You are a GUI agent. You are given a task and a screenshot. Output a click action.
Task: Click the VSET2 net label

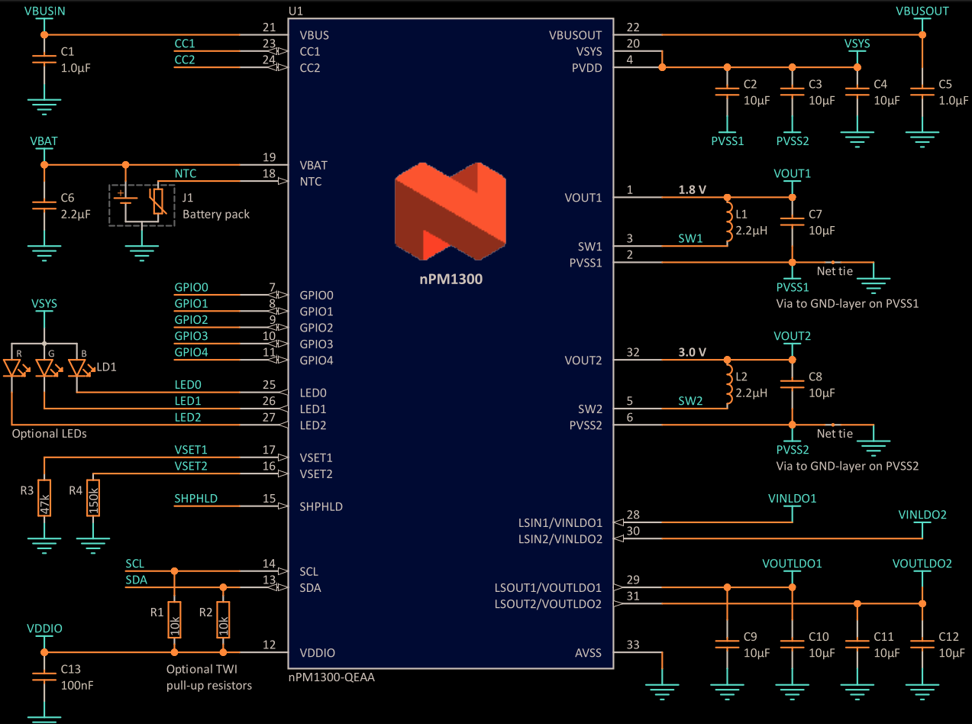tap(191, 466)
